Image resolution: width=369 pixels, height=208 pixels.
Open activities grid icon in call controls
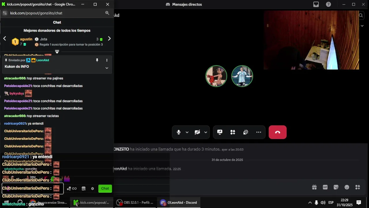pos(233,132)
